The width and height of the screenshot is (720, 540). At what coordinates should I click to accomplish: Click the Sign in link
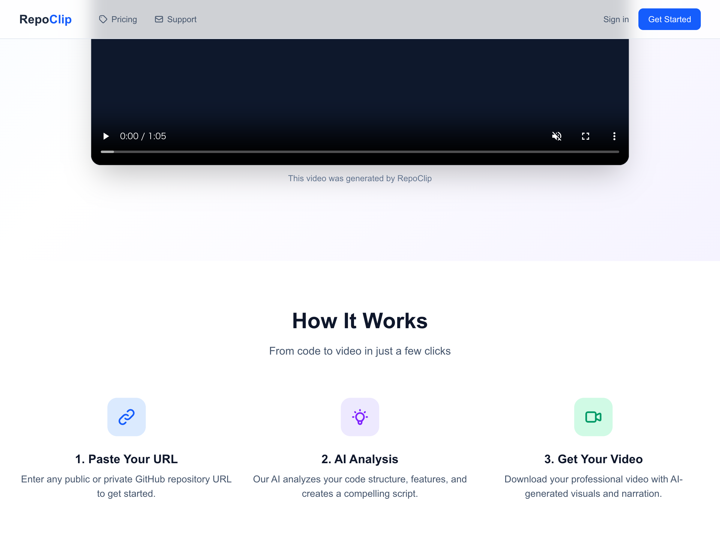click(616, 19)
